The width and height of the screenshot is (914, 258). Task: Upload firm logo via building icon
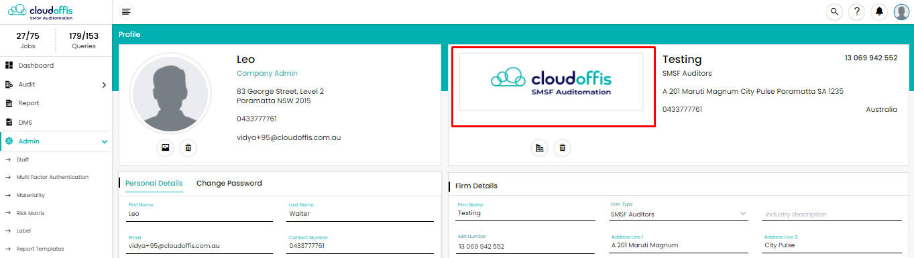tap(540, 147)
